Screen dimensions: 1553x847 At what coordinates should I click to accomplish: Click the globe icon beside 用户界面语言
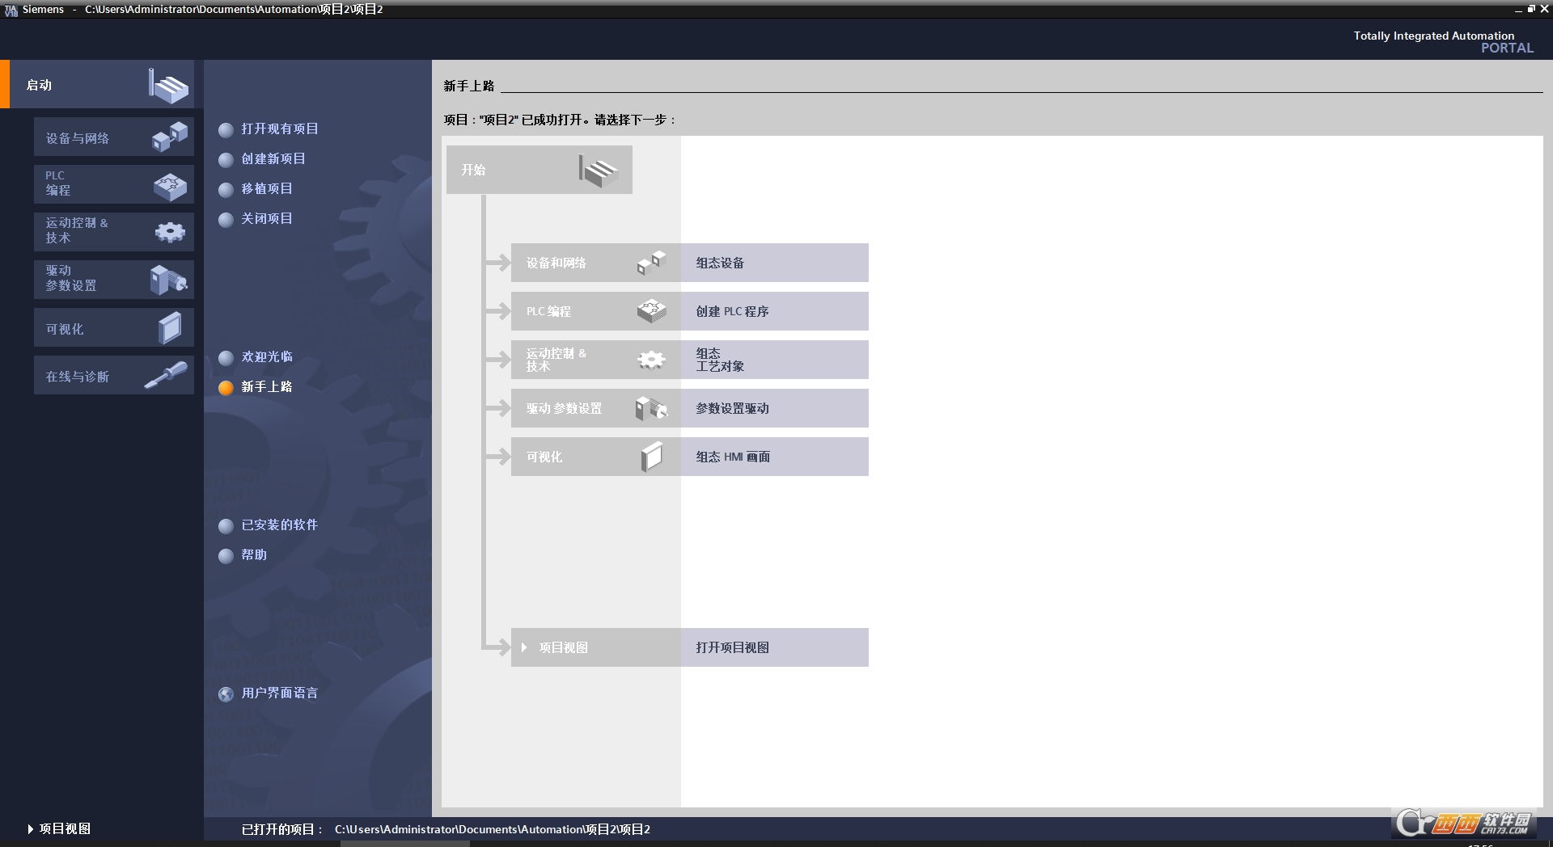(226, 693)
